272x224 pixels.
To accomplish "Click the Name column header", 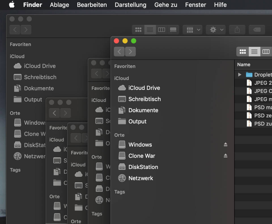I will pyautogui.click(x=244, y=65).
